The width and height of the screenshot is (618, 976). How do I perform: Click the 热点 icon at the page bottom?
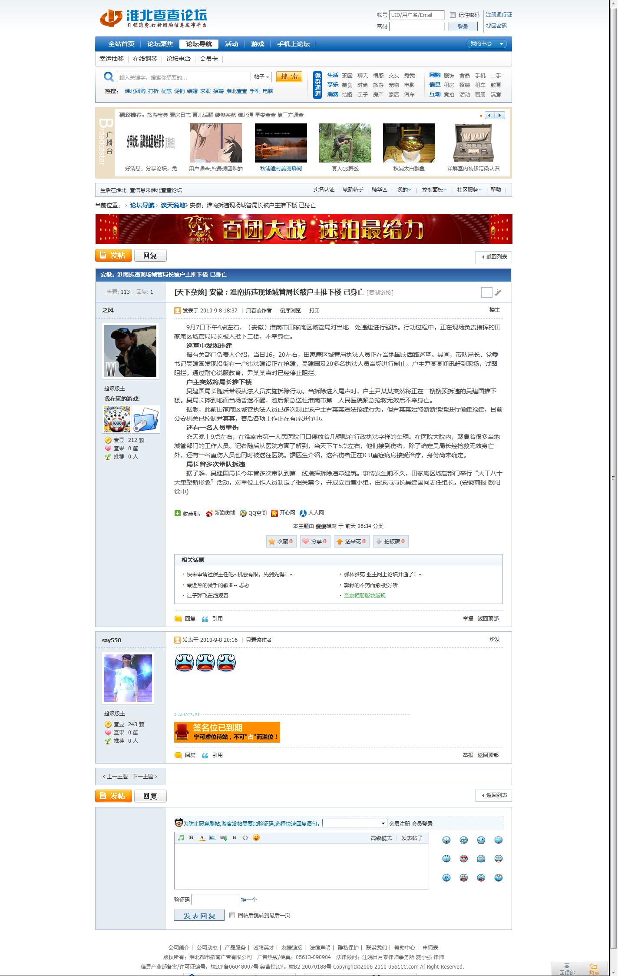594,969
